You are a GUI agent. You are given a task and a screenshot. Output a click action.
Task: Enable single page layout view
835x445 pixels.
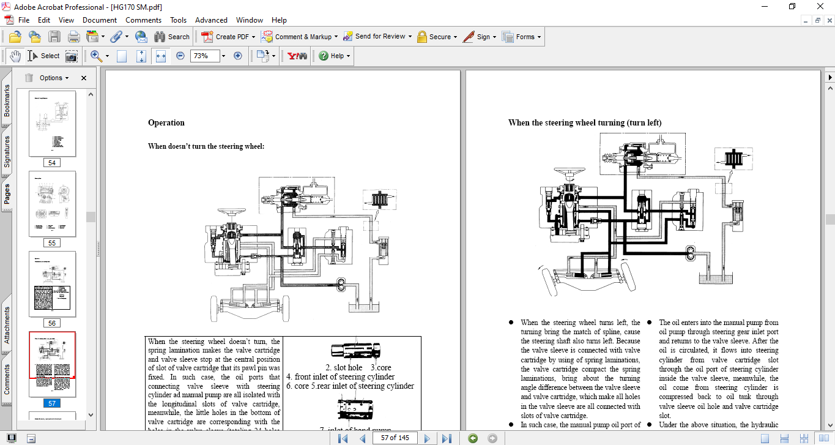click(x=765, y=438)
